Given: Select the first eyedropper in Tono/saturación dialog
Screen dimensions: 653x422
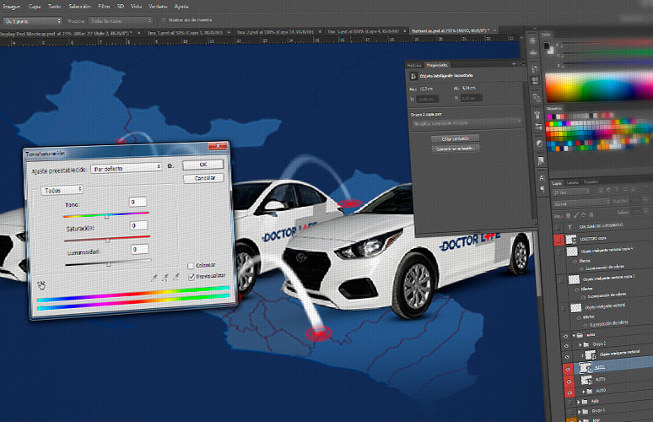Looking at the screenshot, I should (x=154, y=278).
